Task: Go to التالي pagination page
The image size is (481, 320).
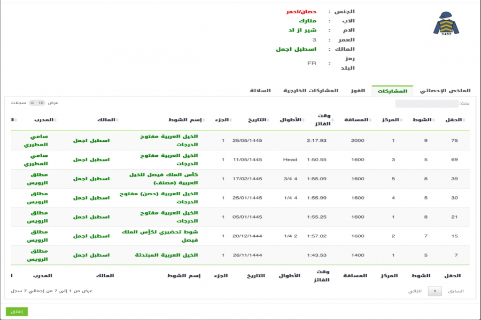Action: coord(415,291)
